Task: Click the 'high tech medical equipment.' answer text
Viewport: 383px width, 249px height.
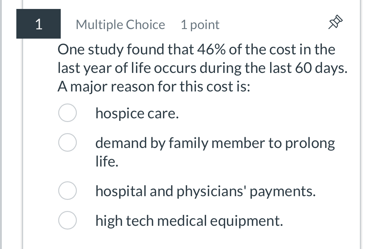Action: [189, 220]
